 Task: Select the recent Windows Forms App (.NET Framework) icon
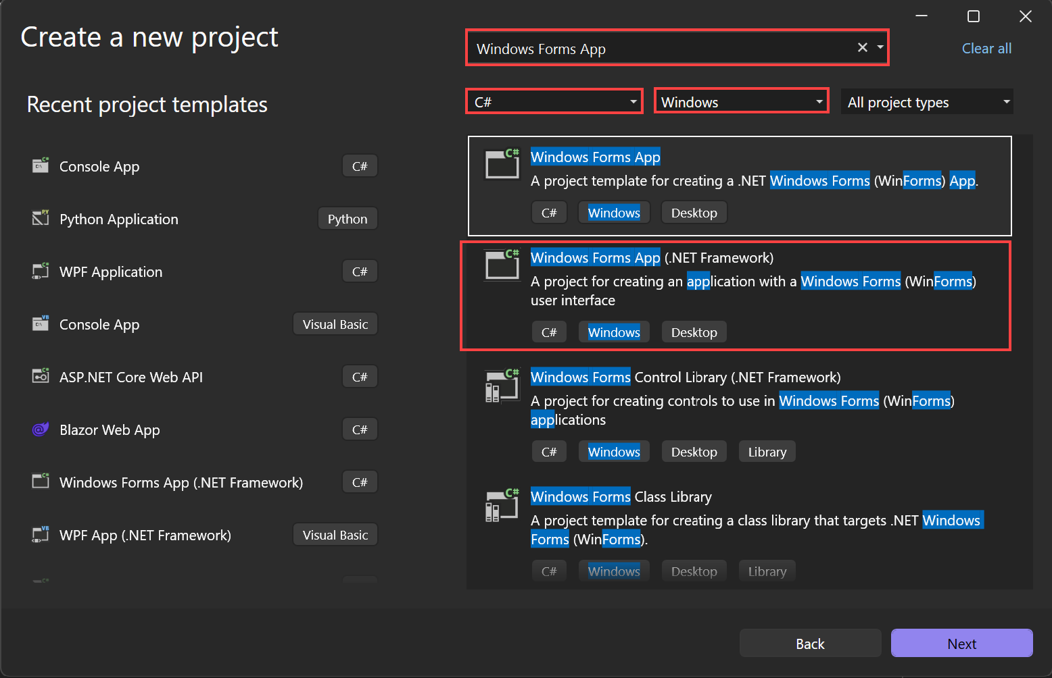40,481
